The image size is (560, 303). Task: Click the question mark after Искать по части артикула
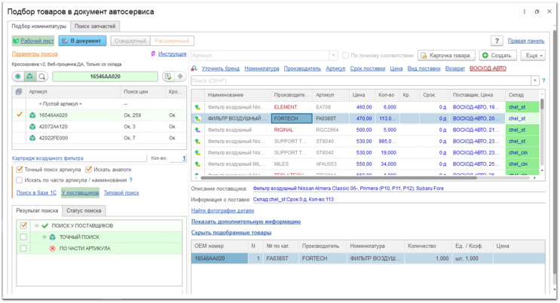(x=130, y=180)
